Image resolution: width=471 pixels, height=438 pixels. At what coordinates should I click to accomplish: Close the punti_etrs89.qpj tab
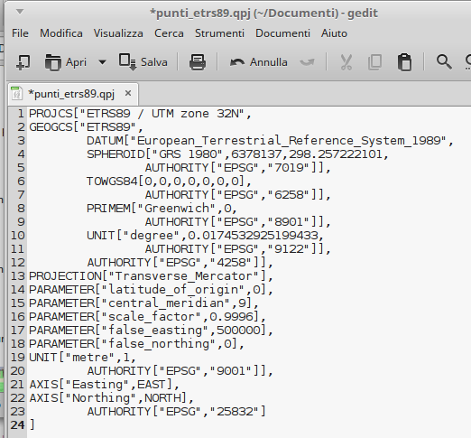pyautogui.click(x=128, y=93)
